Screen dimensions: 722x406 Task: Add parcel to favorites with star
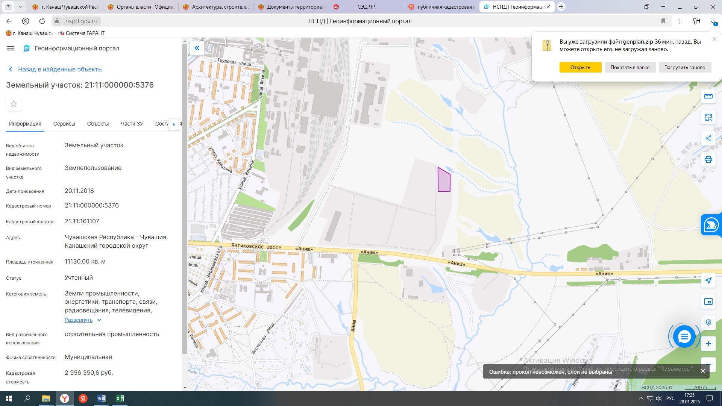(x=14, y=104)
